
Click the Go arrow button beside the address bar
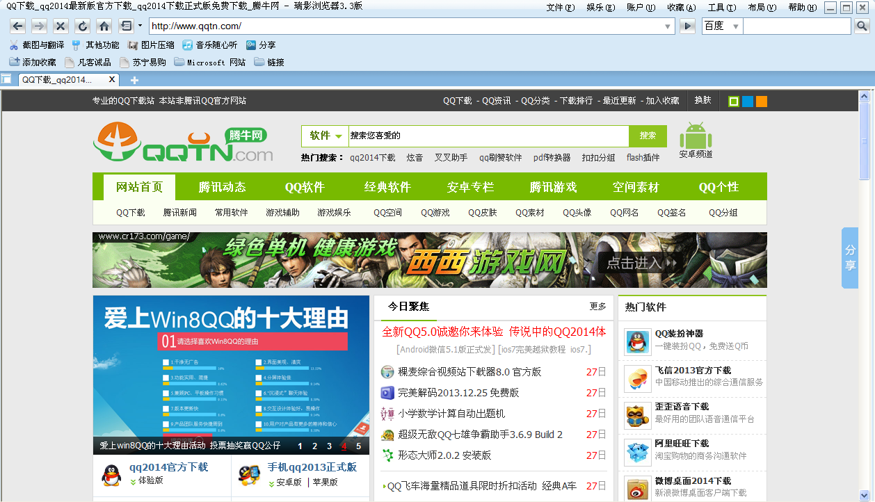[x=687, y=26]
